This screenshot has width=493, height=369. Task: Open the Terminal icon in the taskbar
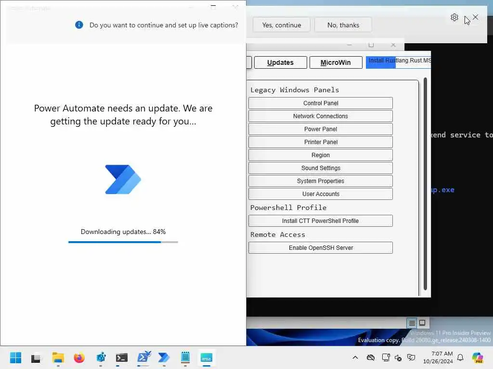pyautogui.click(x=122, y=357)
